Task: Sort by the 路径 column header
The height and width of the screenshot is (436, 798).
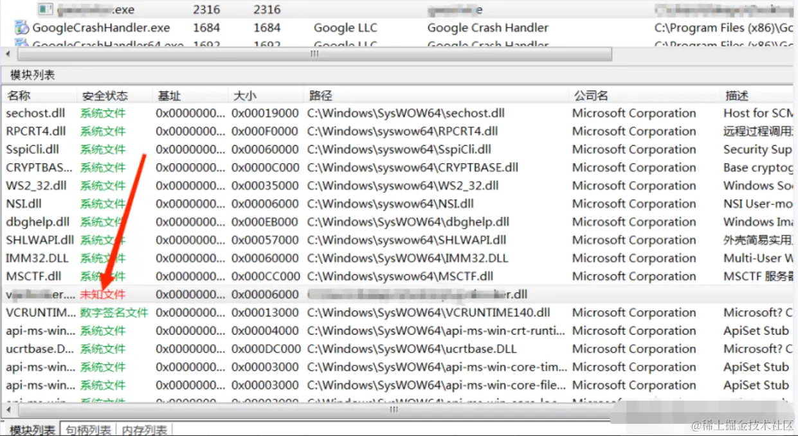Action: pyautogui.click(x=320, y=96)
